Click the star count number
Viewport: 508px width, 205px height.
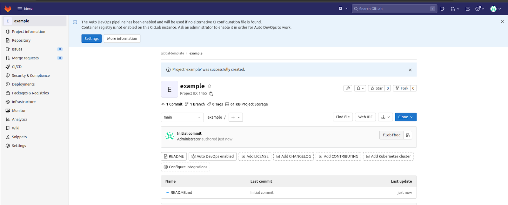(x=388, y=88)
